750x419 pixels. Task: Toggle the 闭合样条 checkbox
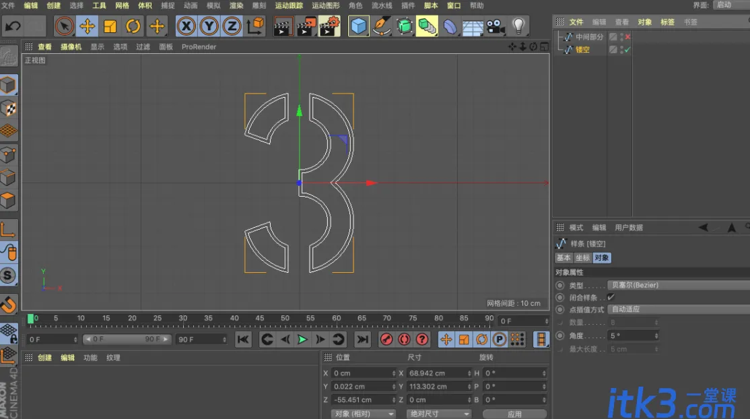click(x=611, y=297)
